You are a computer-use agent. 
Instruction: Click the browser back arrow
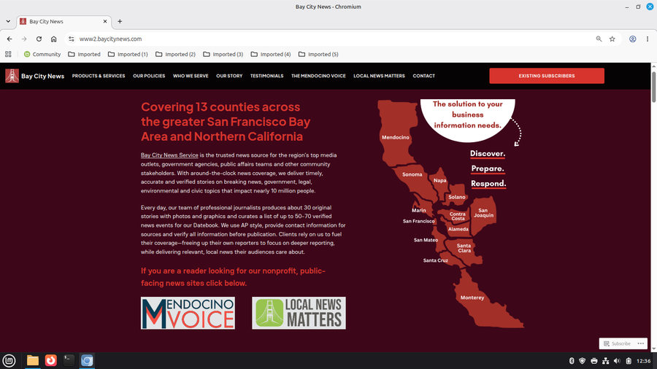coord(9,39)
